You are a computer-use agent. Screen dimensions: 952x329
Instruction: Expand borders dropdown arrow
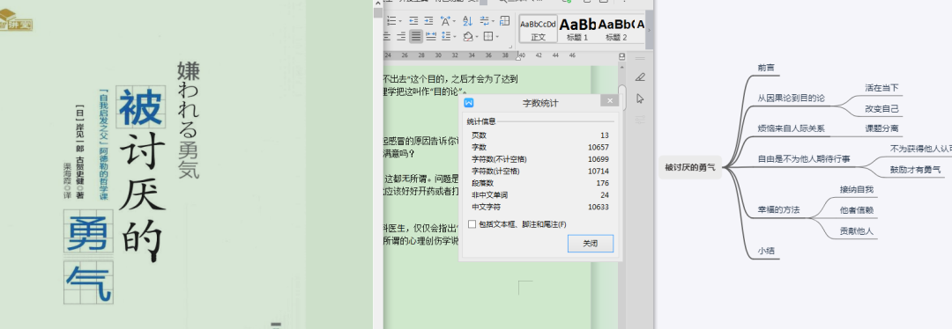click(x=497, y=36)
